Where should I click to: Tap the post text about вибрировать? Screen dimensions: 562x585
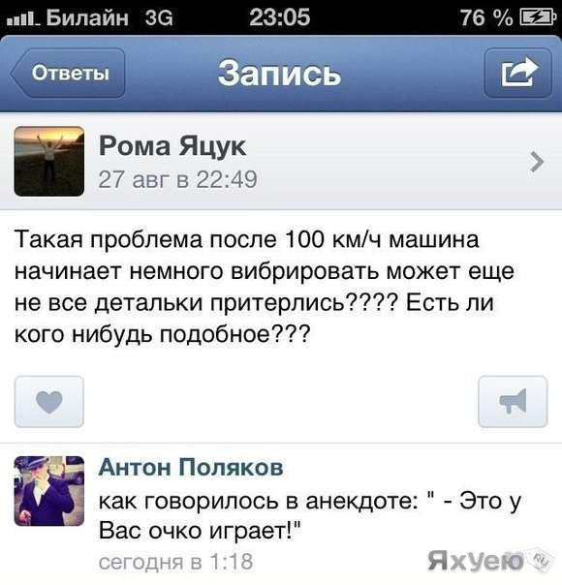point(265,287)
